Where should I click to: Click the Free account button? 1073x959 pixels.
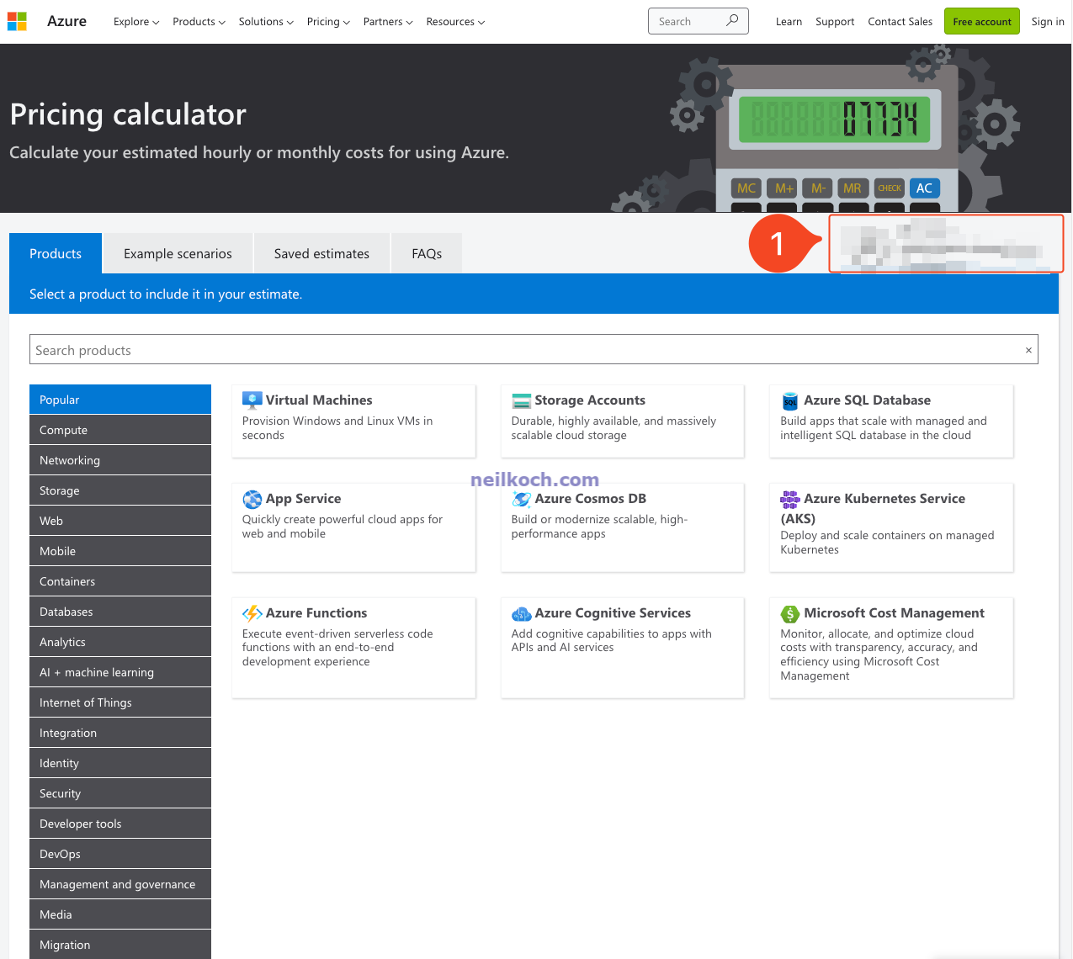[x=981, y=21]
